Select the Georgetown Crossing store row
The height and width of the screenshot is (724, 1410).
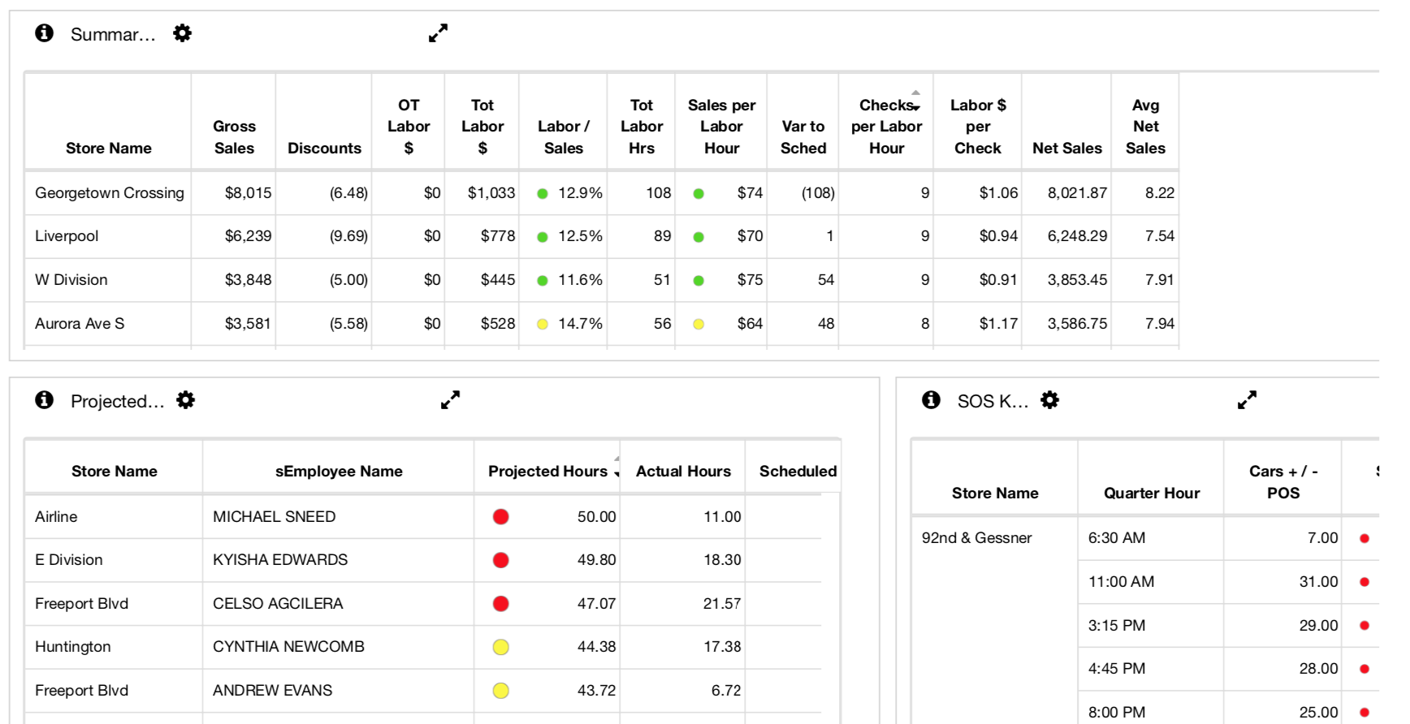(601, 193)
